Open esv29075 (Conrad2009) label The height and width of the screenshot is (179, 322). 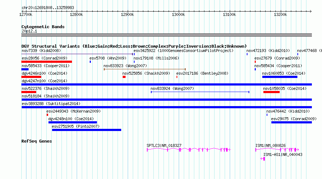294,119
